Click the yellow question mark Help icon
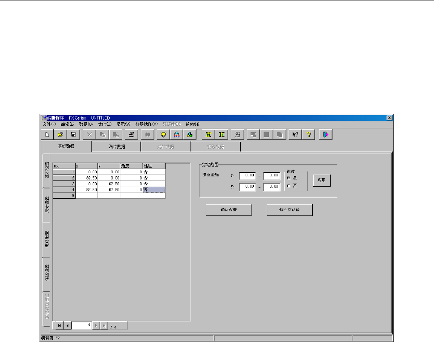Screen dimensions: 434x342 point(309,135)
